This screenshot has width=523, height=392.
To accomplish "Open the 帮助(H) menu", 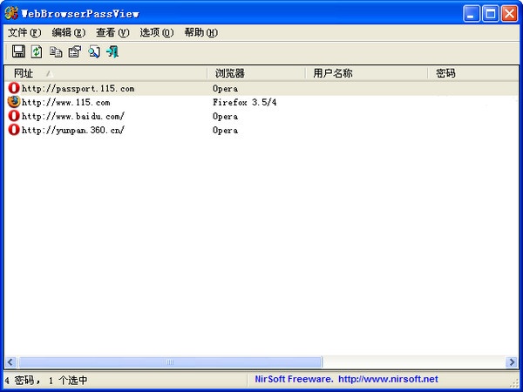I will [200, 33].
